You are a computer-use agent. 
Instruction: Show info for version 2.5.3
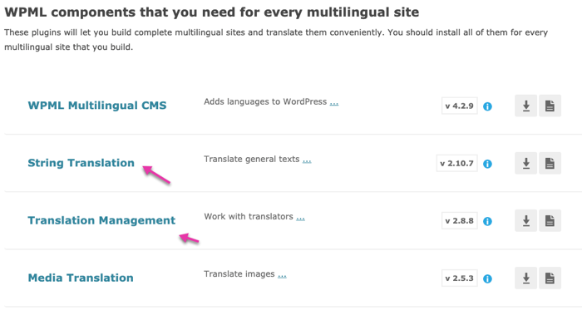487,279
